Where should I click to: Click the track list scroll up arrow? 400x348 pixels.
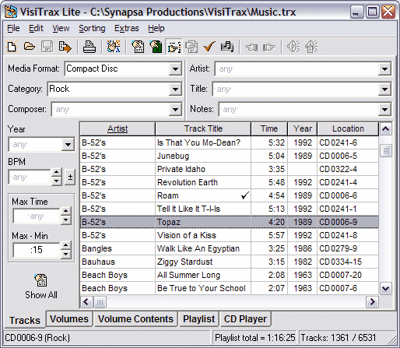point(385,129)
